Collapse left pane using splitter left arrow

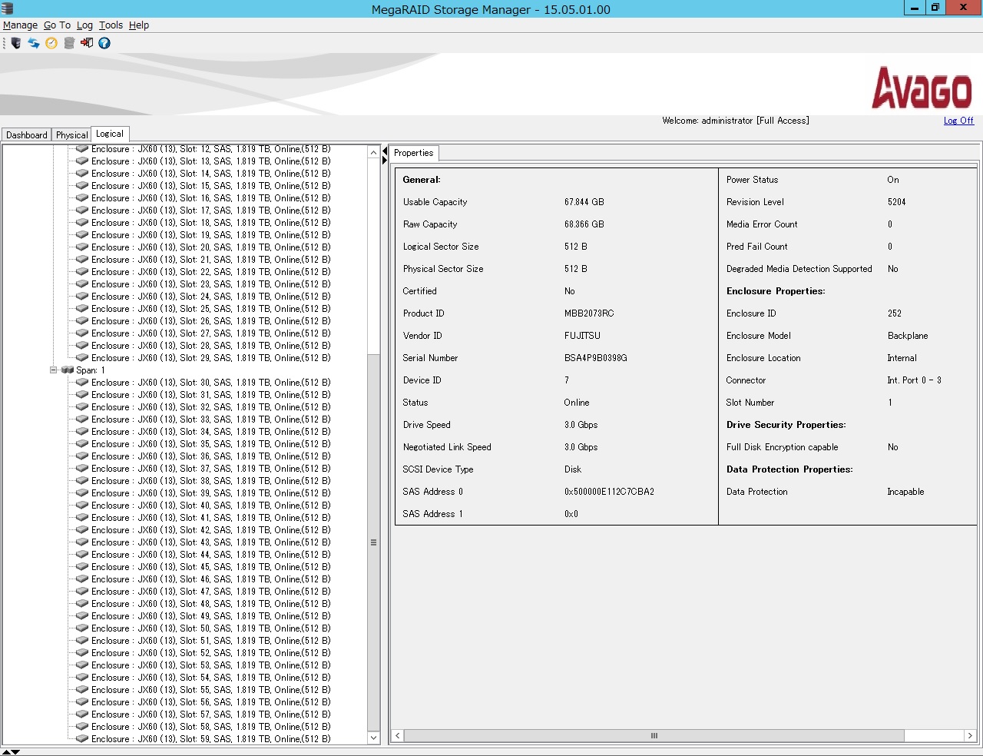coord(385,151)
